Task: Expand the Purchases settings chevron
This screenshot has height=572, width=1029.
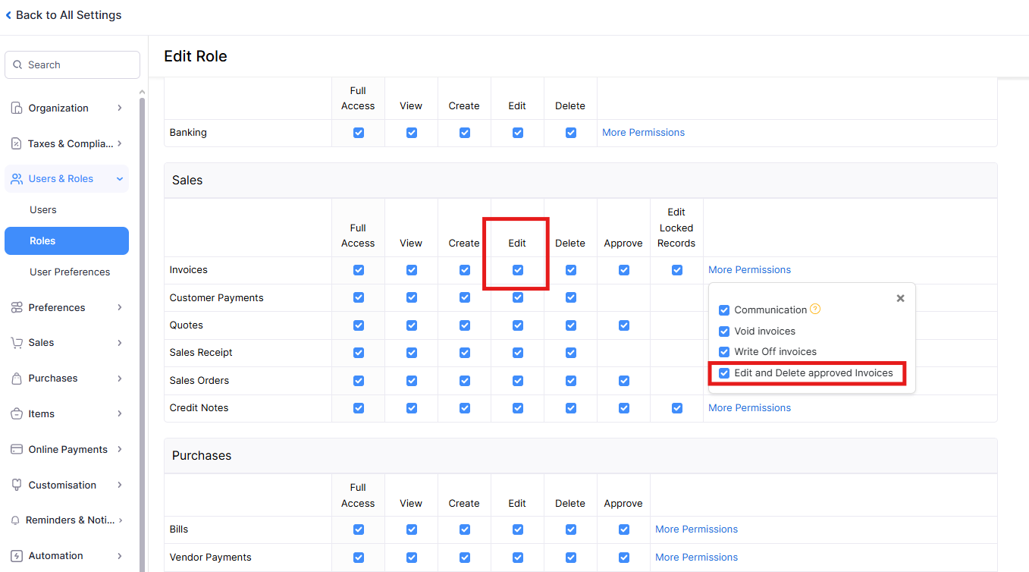Action: pyautogui.click(x=120, y=378)
